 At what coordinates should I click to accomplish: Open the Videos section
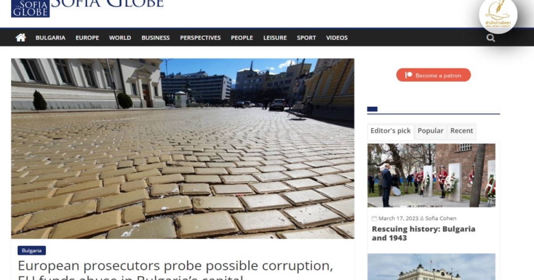[337, 38]
